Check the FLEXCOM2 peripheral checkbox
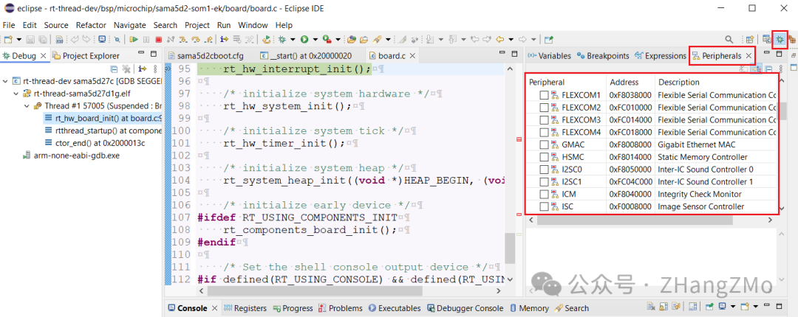 (x=544, y=107)
